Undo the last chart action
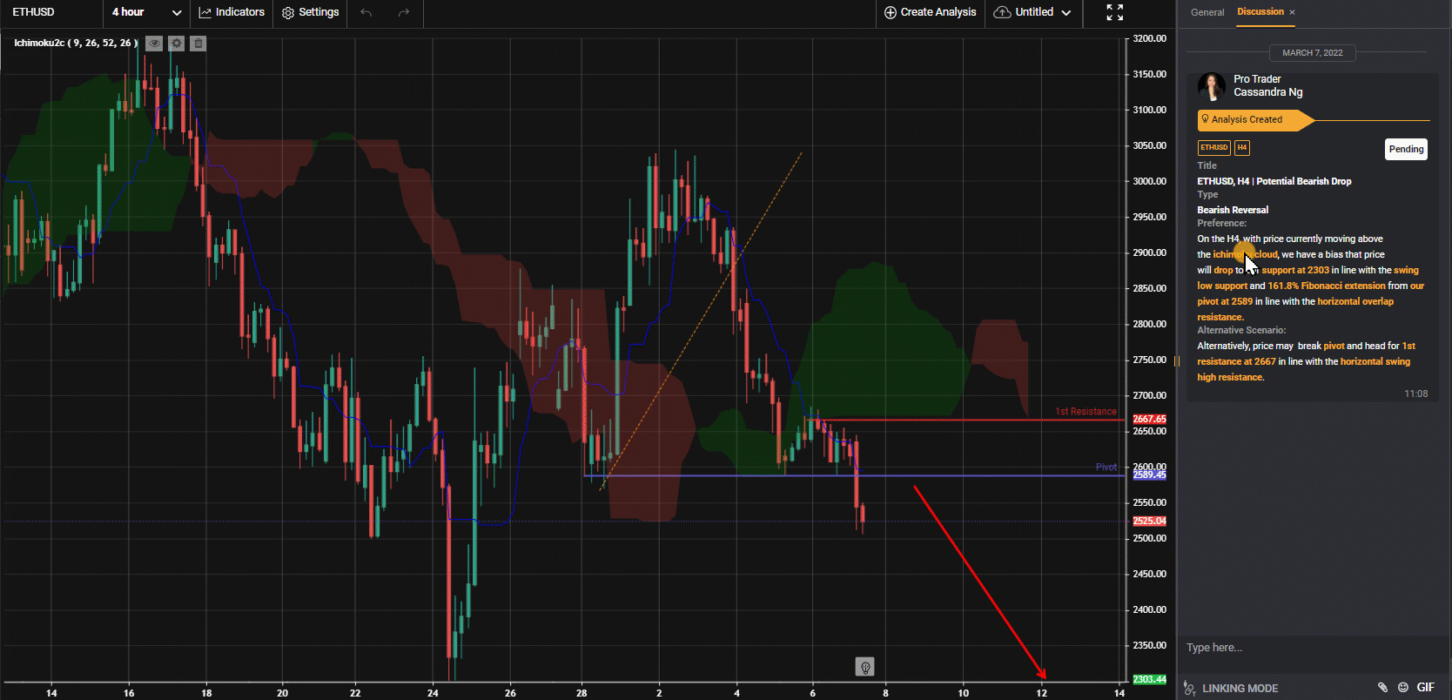This screenshot has width=1452, height=700. click(x=366, y=12)
